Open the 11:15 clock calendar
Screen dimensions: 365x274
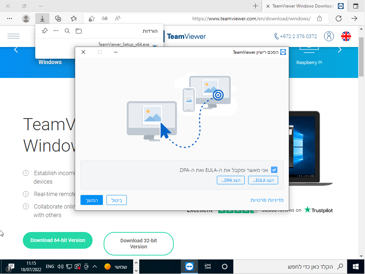(x=31, y=267)
